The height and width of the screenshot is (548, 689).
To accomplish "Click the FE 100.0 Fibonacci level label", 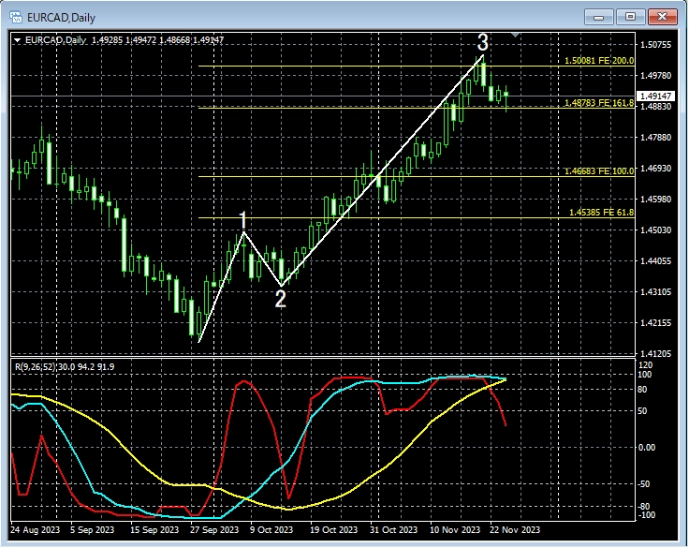I will pos(599,171).
